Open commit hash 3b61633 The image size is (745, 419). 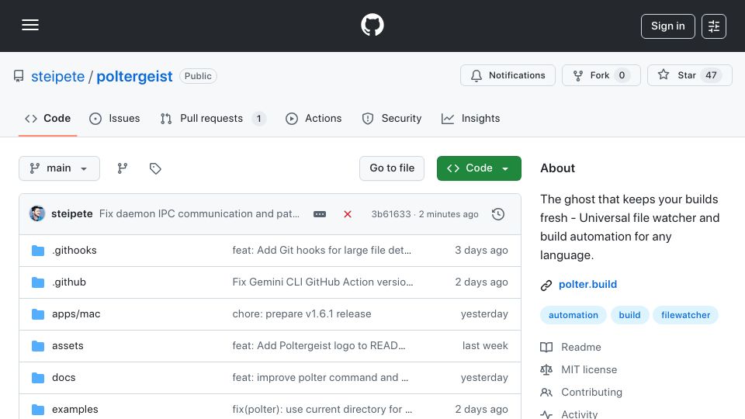tap(391, 214)
